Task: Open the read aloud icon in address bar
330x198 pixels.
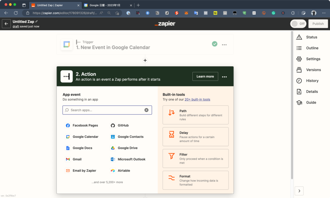Action: [x=101, y=13]
